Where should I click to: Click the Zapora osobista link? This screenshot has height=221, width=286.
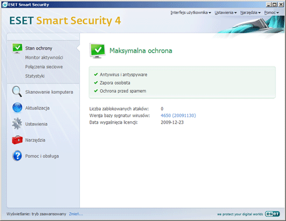[x=115, y=83]
